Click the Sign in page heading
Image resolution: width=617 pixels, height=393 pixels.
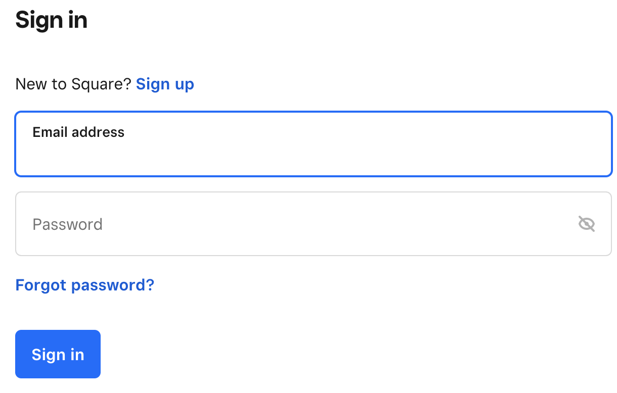tap(52, 20)
